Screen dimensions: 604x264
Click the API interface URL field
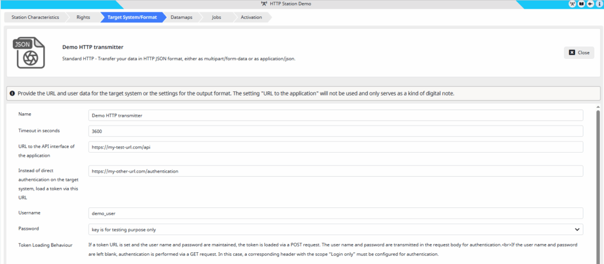pos(336,147)
